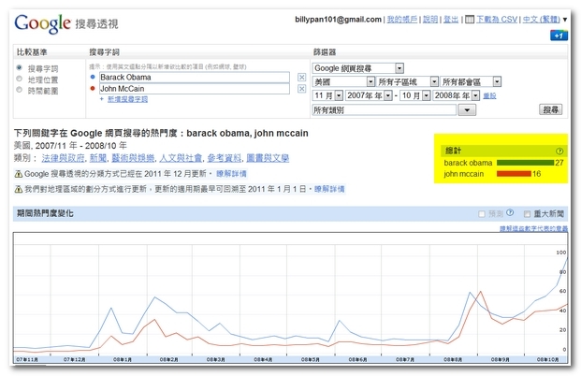Click the 所有類別 category field
This screenshot has width=581, height=376.
pos(385,110)
